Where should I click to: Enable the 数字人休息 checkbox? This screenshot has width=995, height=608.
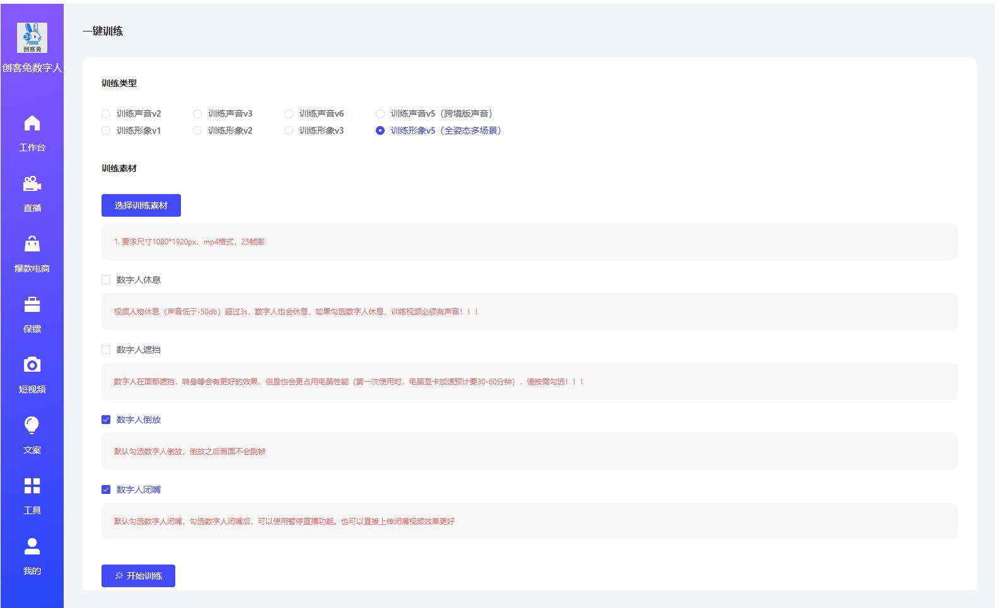point(106,280)
